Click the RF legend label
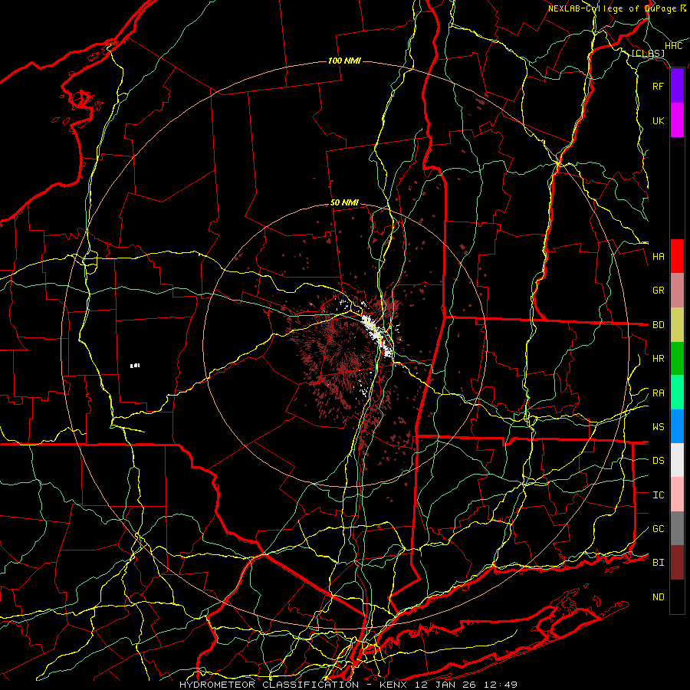The width and height of the screenshot is (690, 690). 658,86
